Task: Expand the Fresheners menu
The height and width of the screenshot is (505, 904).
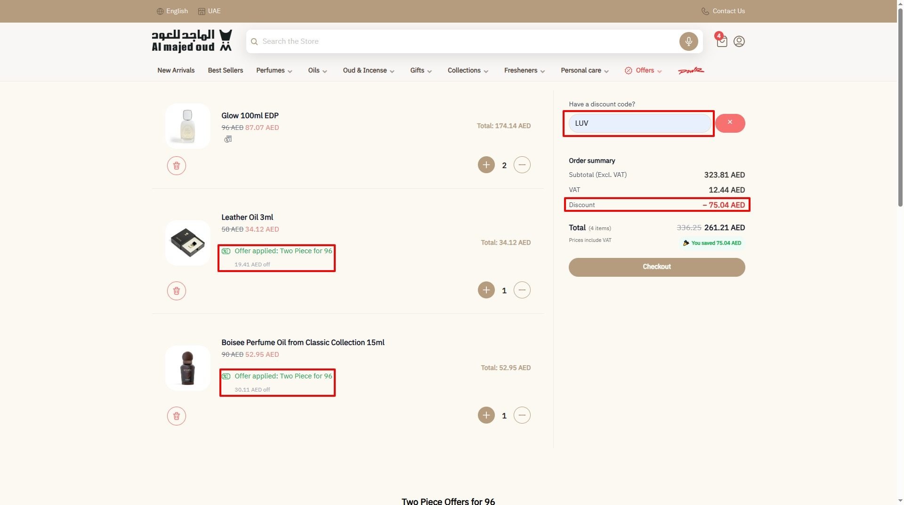Action: click(525, 71)
